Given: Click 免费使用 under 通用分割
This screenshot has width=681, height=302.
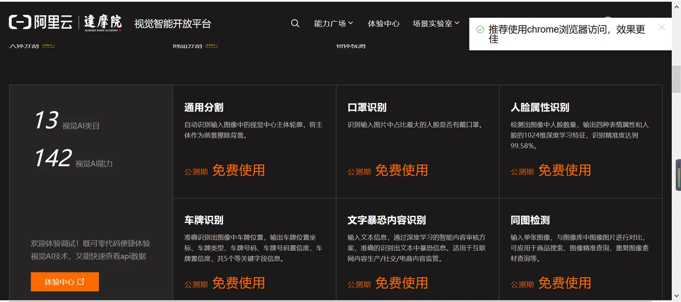Looking at the screenshot, I should click(238, 170).
